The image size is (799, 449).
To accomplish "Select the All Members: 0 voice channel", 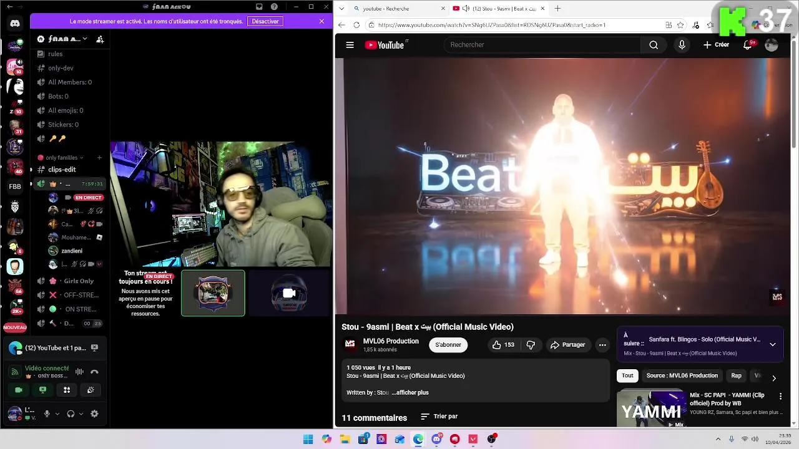I will point(70,82).
